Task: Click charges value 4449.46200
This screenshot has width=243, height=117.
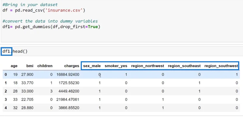Action: (x=69, y=91)
